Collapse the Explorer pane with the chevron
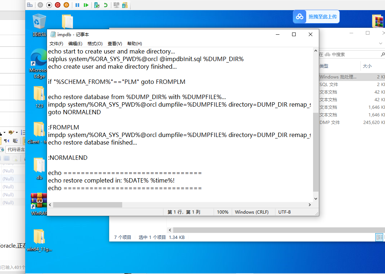This screenshot has width=385, height=274. pos(170,230)
